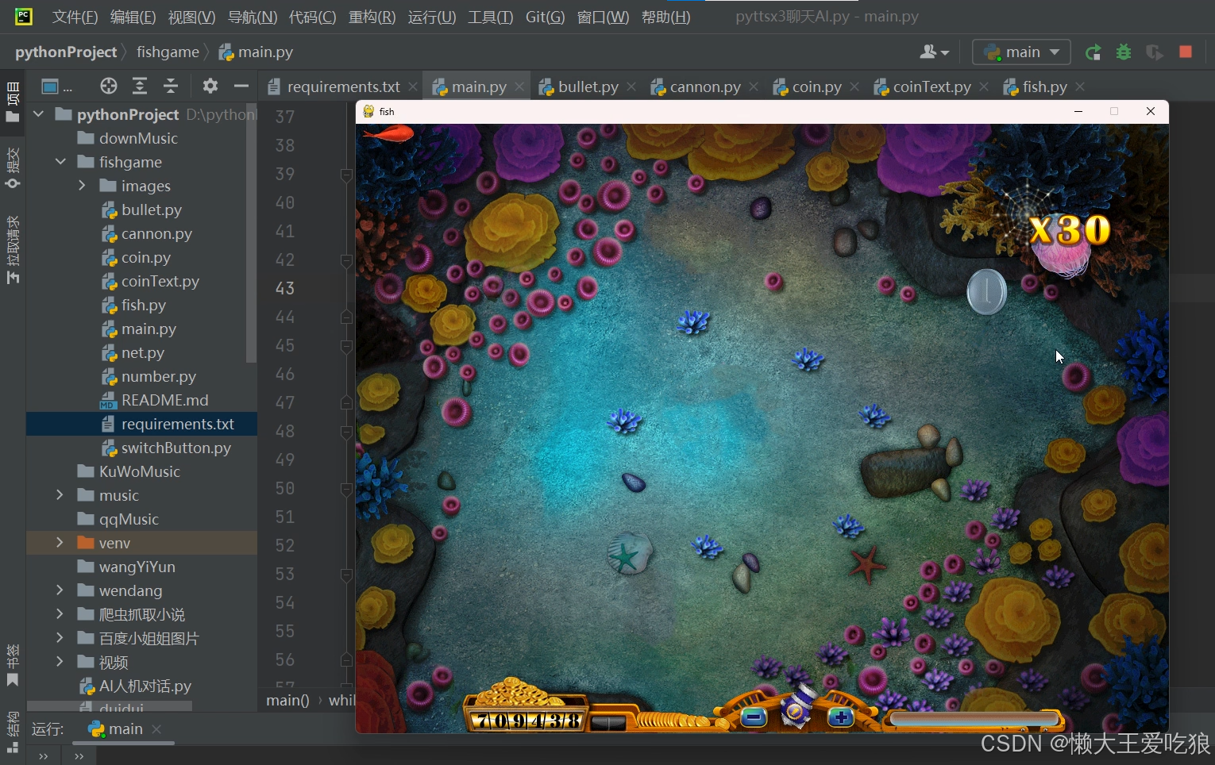Open the Project sidebar tool tab

coord(13,101)
